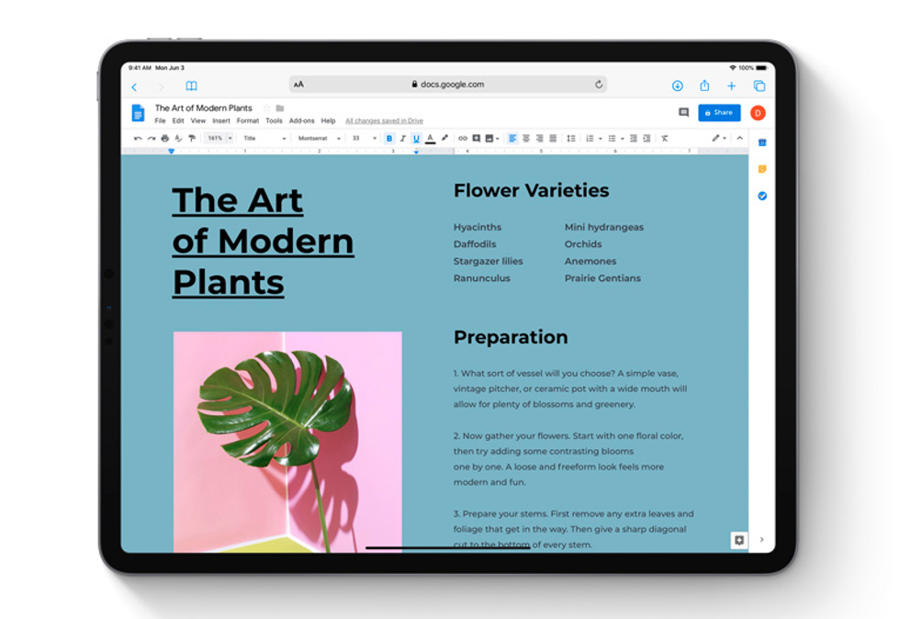Open Google Tasks in the sidebar
Image resolution: width=900 pixels, height=619 pixels.
pyautogui.click(x=762, y=195)
